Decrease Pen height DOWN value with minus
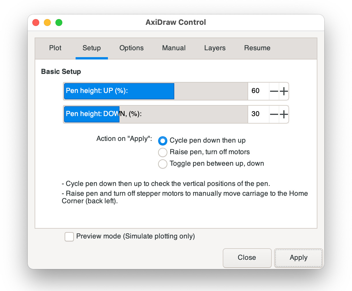Screen dimensions: 352x291 point(274,114)
